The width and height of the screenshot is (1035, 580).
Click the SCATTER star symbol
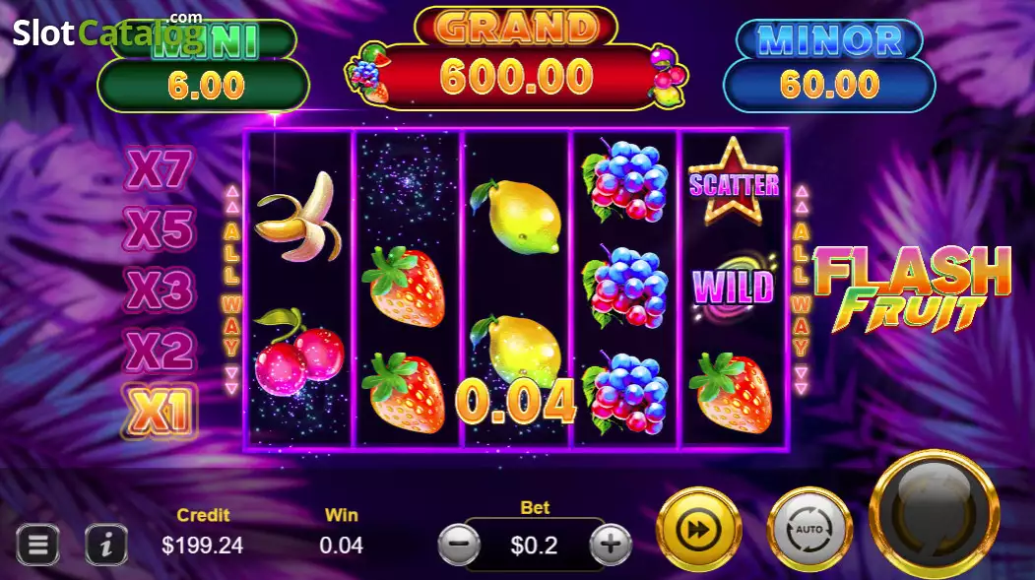[734, 182]
